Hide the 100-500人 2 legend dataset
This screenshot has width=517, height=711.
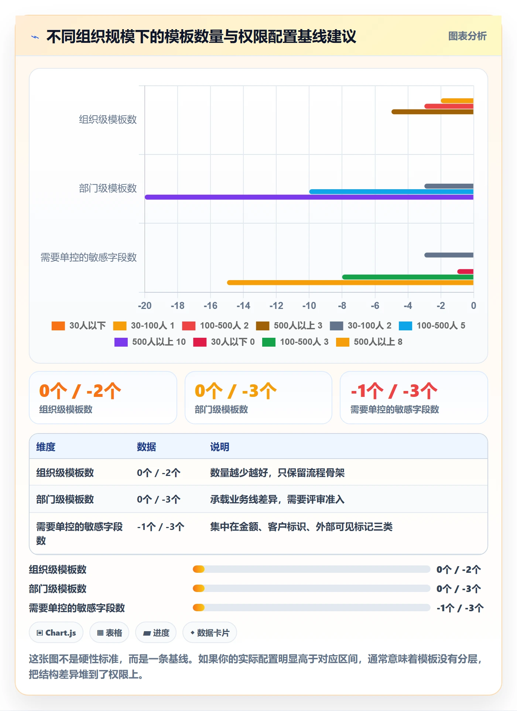(x=215, y=326)
